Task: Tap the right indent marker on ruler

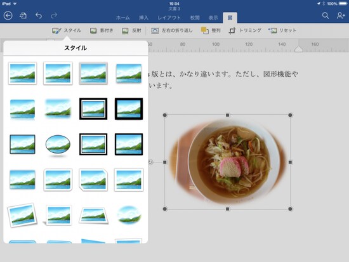Action: [298, 49]
